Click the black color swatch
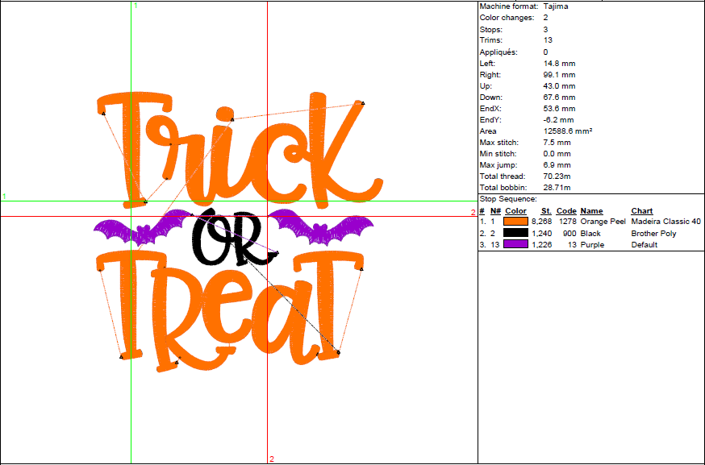Screen dimensions: 705x465 515,233
